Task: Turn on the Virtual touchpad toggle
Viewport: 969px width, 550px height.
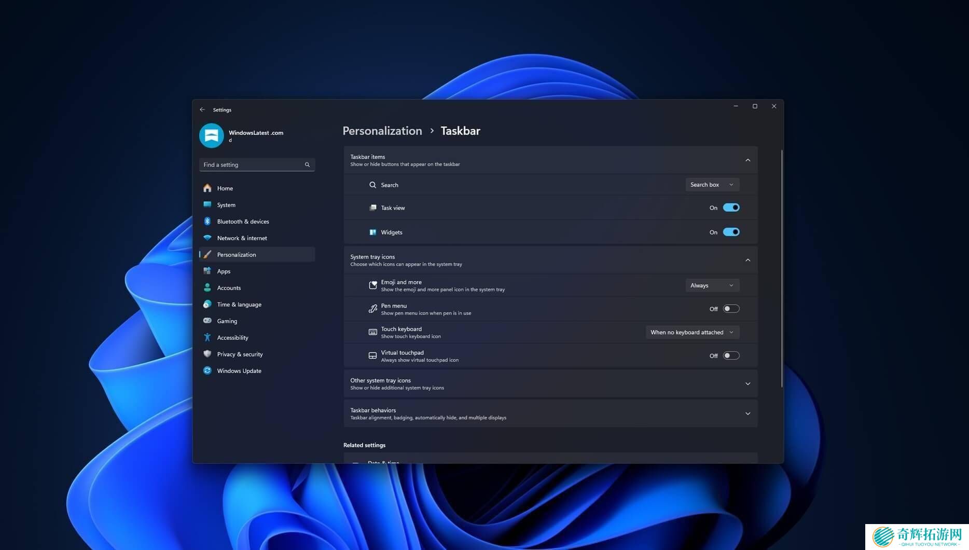Action: tap(731, 355)
